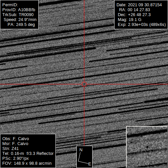The height and width of the screenshot is (168, 168).
Task: Click the N label on the compass
Action: click(81, 150)
